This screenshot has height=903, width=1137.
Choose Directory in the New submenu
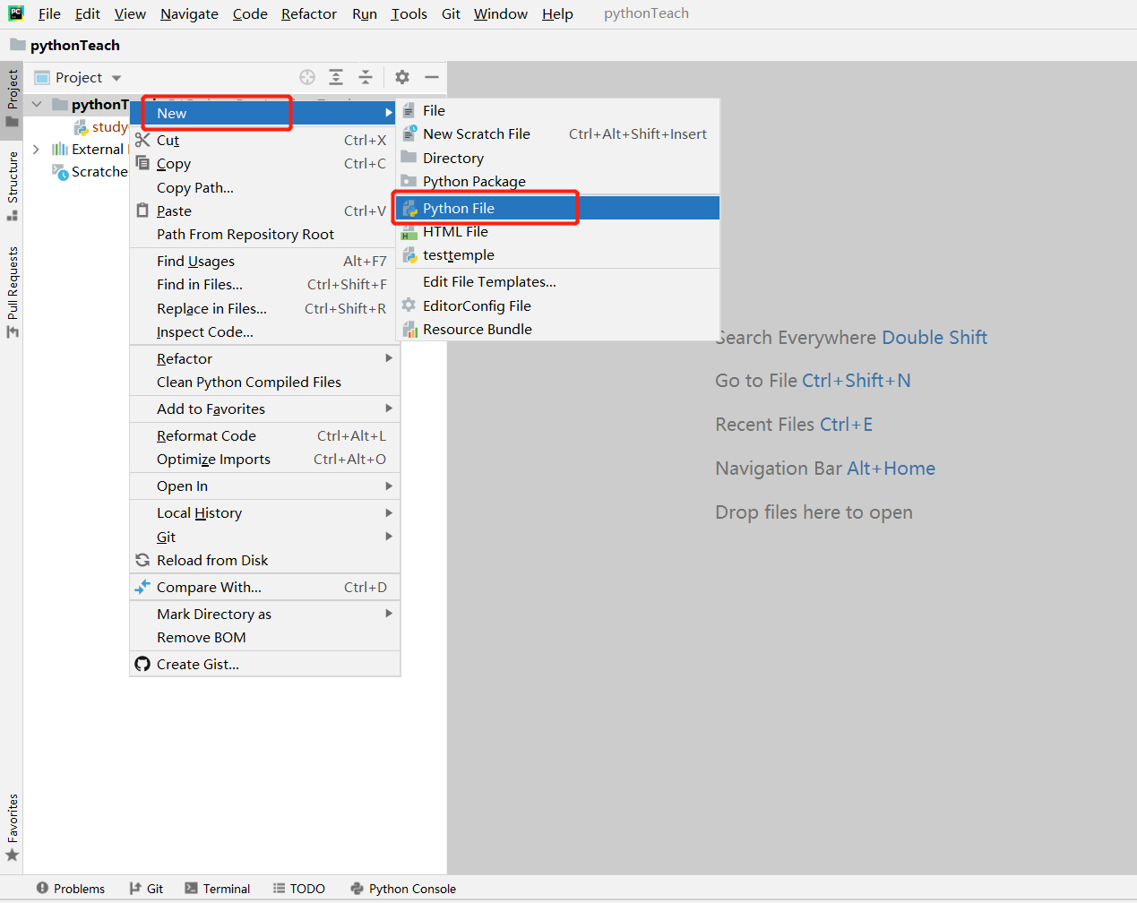[x=557, y=158]
